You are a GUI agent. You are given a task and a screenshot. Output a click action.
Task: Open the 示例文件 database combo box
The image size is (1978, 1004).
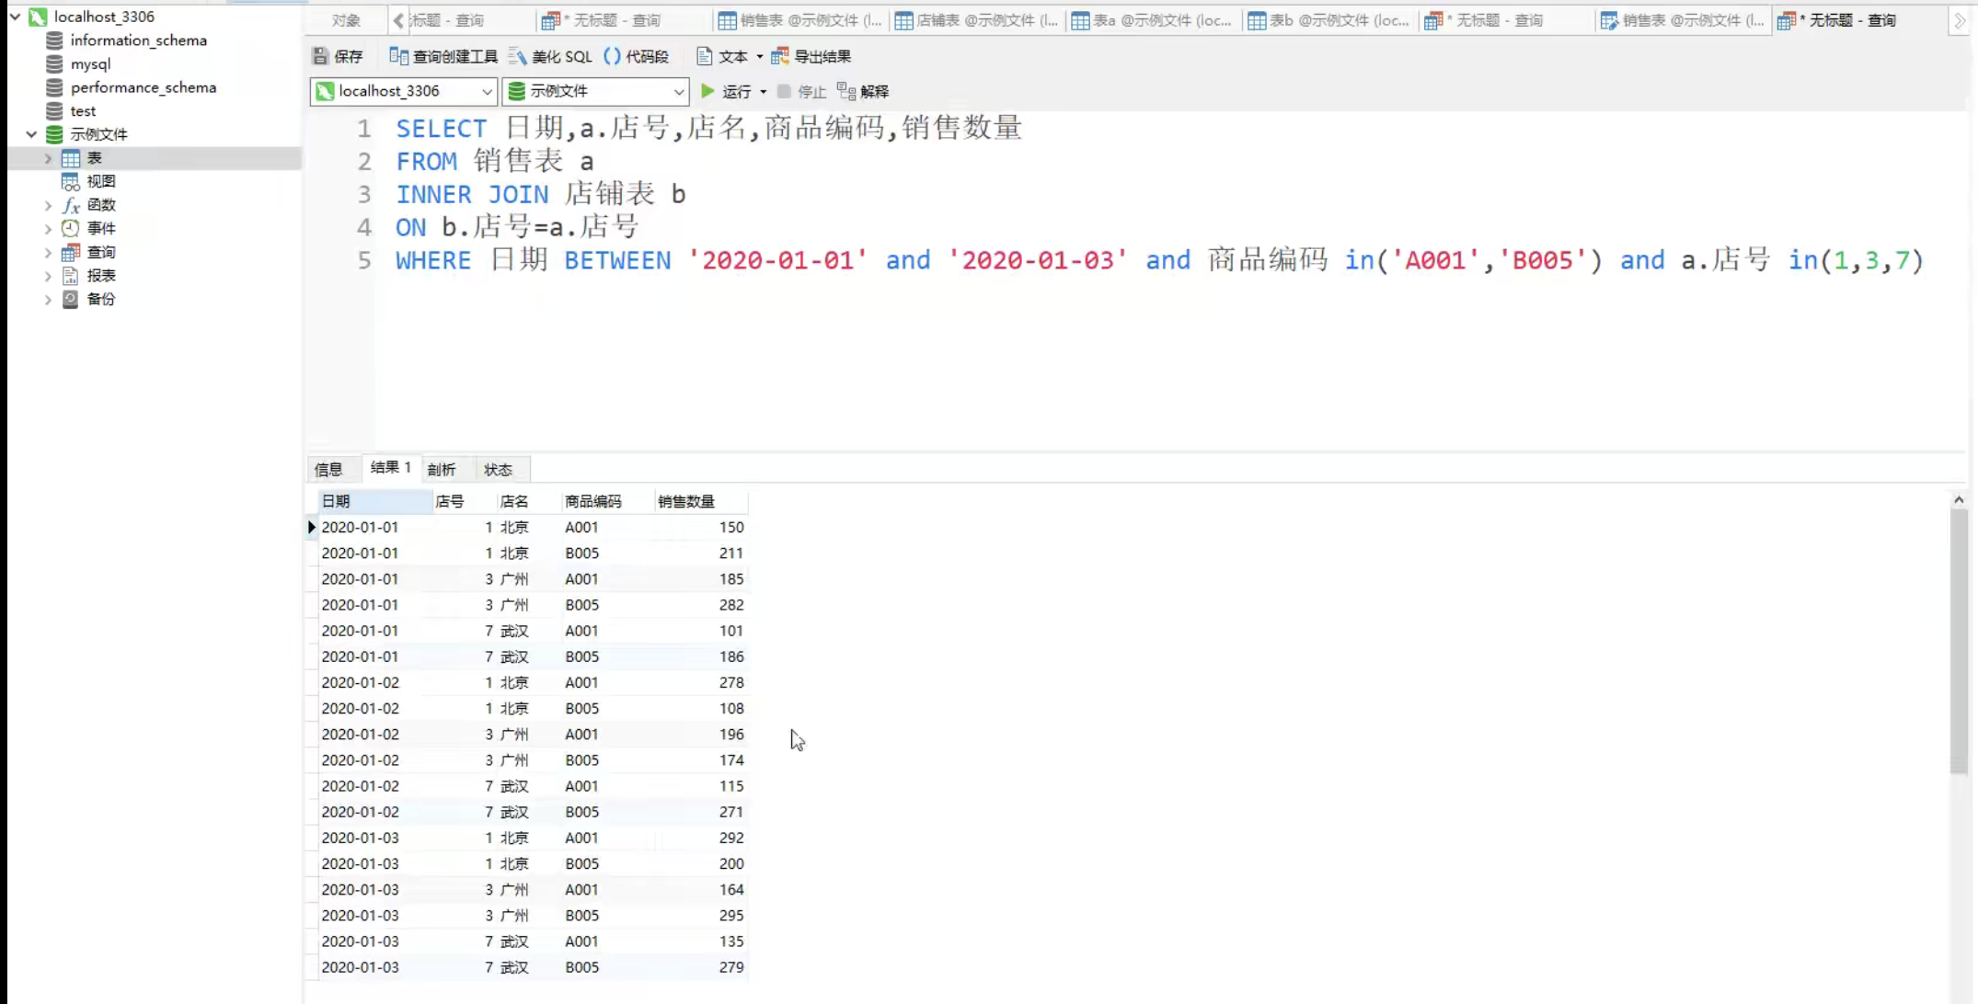pyautogui.click(x=596, y=91)
